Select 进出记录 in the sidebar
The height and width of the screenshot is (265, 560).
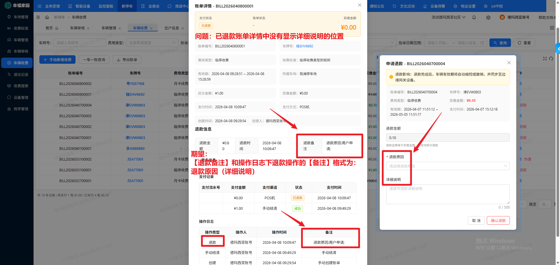tap(21, 74)
